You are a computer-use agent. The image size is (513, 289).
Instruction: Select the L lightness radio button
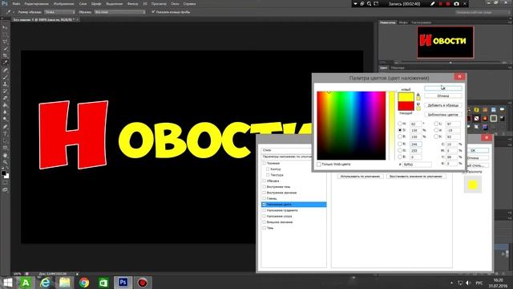click(436, 124)
